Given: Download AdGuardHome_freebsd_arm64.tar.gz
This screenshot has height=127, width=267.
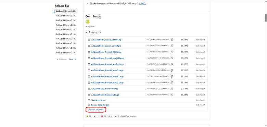Looking at the screenshot, I should [107, 64].
